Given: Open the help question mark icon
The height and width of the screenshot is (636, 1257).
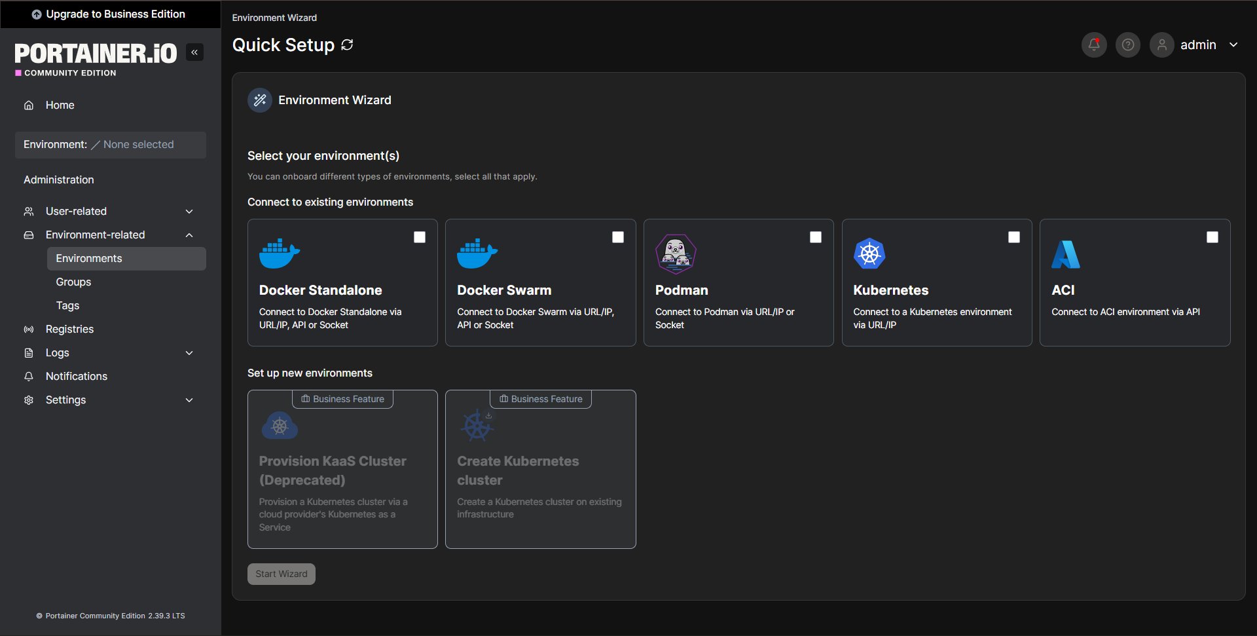Looking at the screenshot, I should (x=1128, y=45).
